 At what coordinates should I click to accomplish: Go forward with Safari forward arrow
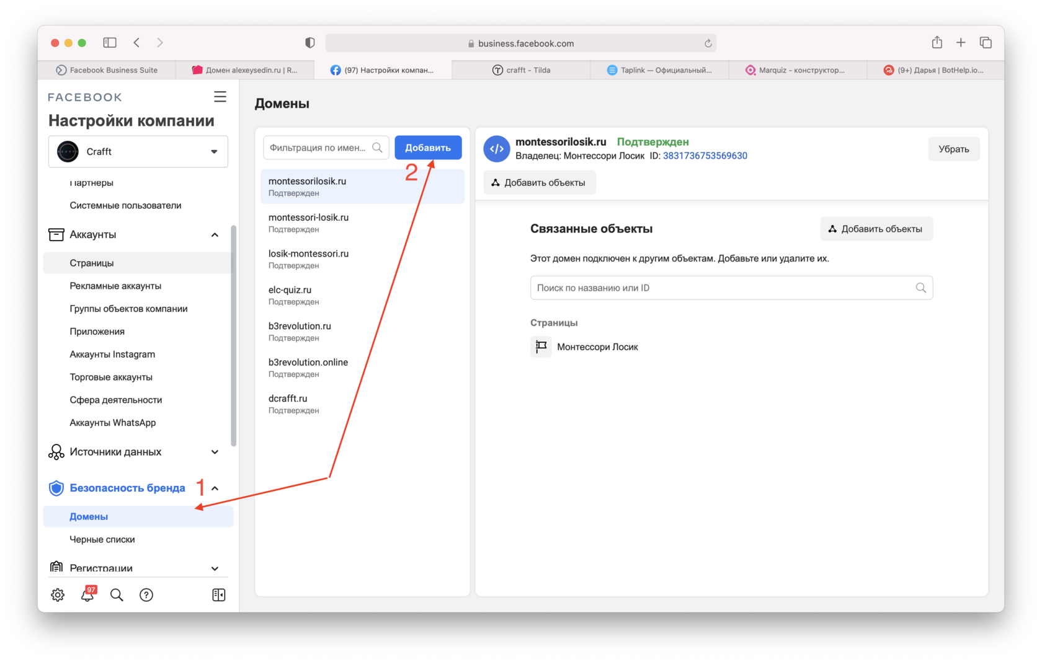click(x=160, y=43)
